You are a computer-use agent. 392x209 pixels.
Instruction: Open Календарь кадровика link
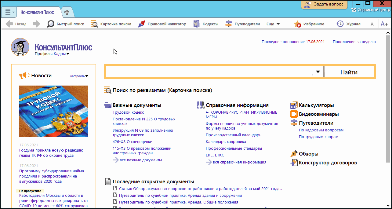[226, 142]
